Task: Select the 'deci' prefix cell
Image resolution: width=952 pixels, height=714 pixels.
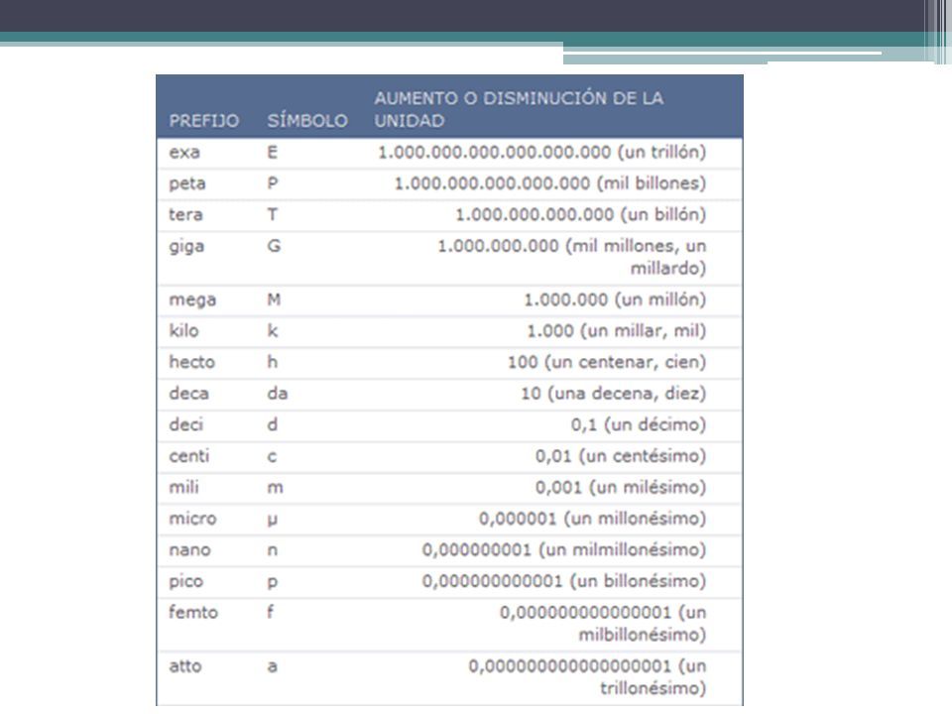Action: pos(185,425)
